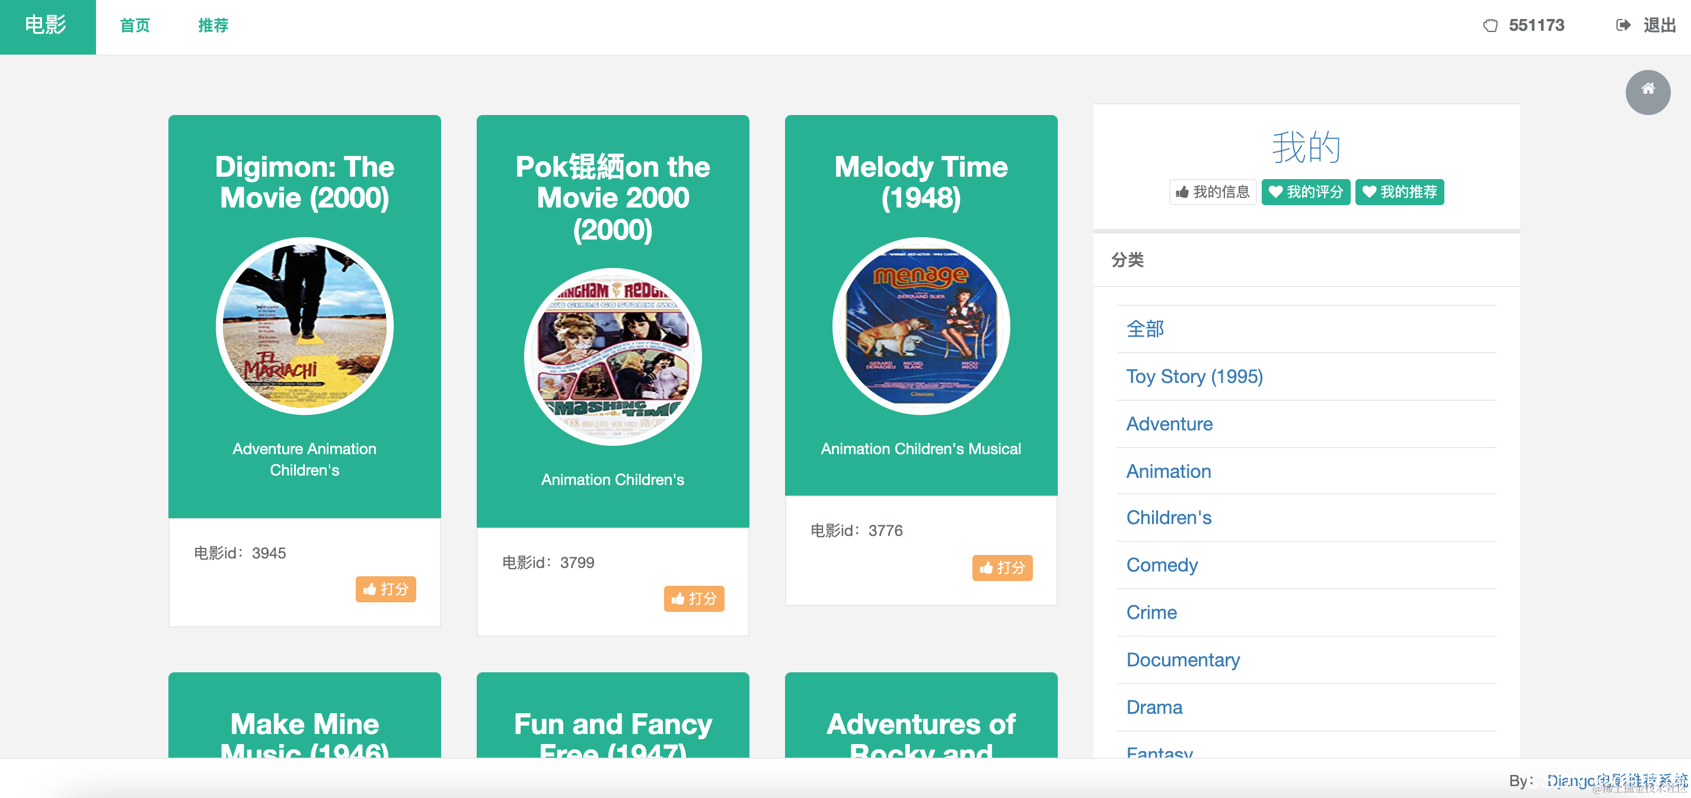1691x798 pixels.
Task: Click the user icon beside 551173
Action: [1490, 25]
